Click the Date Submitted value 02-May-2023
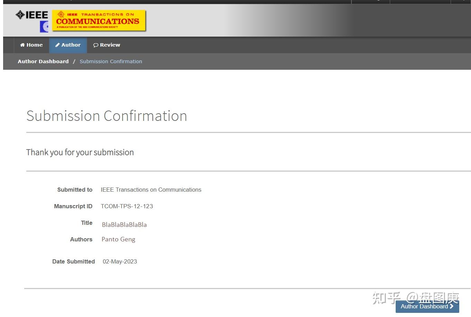471x317 pixels. [120, 261]
